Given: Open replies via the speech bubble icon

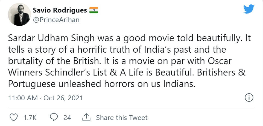Looking at the screenshot, I should (x=53, y=118).
